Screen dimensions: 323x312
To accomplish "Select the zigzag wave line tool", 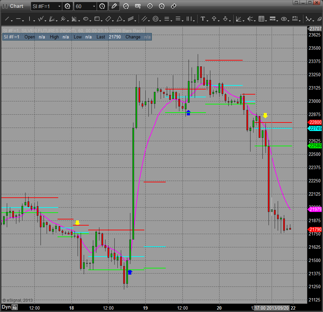I will point(41,19).
